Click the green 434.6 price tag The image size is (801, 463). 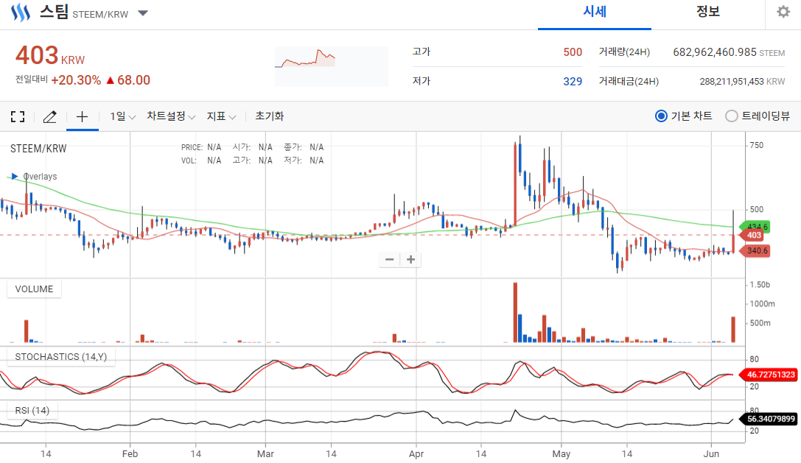pos(755,227)
